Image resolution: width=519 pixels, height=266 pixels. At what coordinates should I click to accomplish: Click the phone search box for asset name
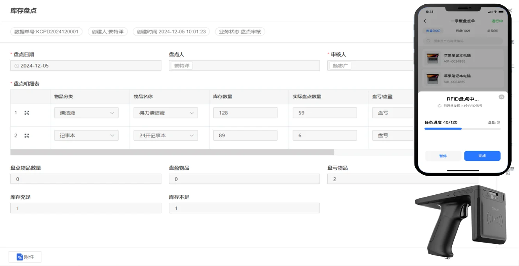[463, 41]
